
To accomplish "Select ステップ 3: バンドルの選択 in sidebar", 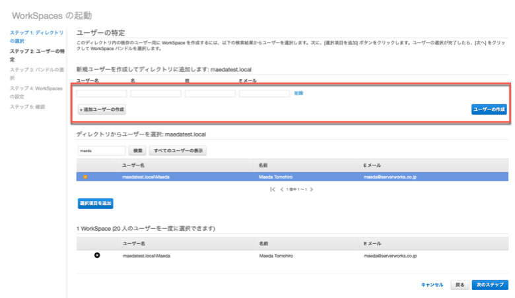I will pyautogui.click(x=37, y=73).
